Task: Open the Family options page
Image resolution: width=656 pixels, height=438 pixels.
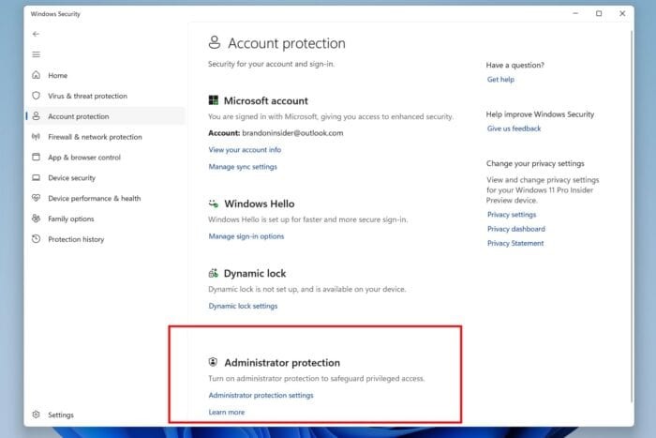Action: click(70, 219)
